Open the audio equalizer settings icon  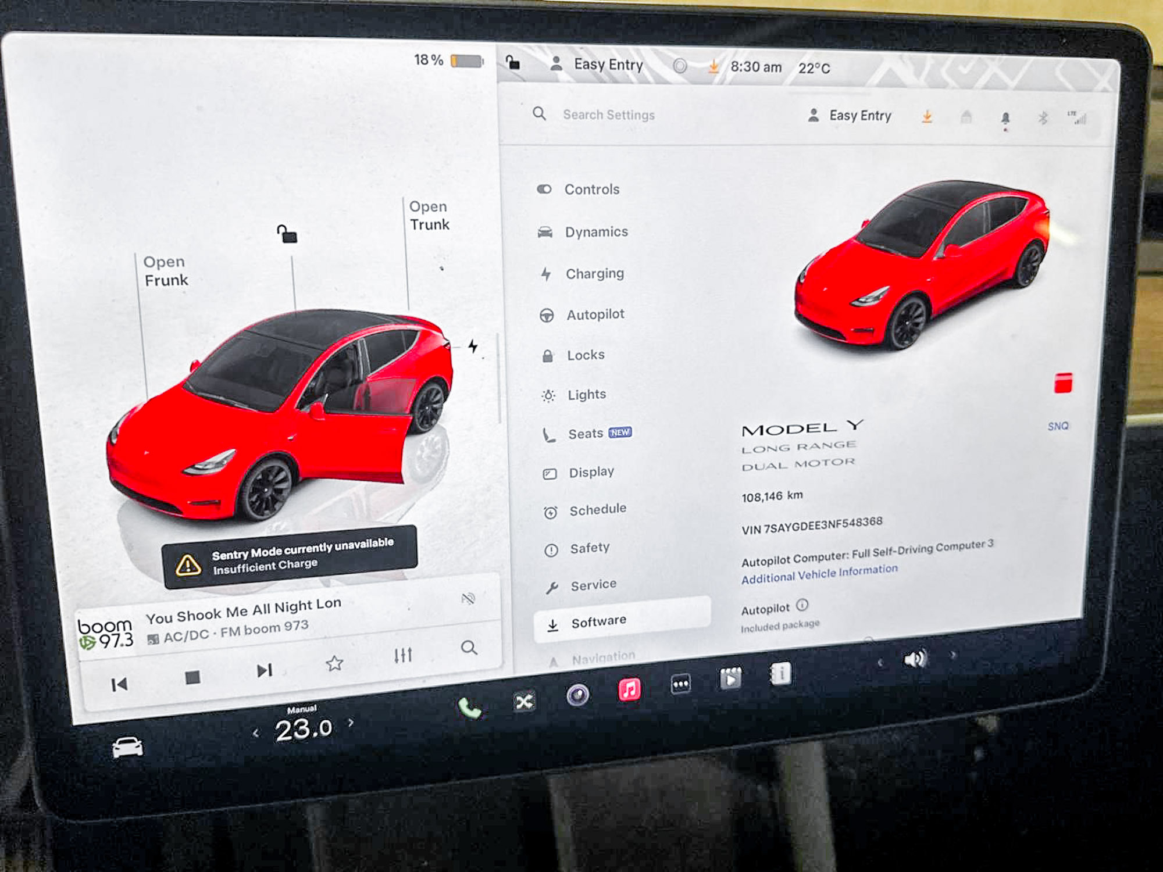403,655
